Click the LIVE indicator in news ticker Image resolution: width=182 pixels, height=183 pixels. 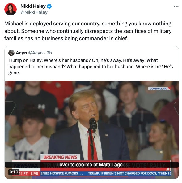point(35,173)
